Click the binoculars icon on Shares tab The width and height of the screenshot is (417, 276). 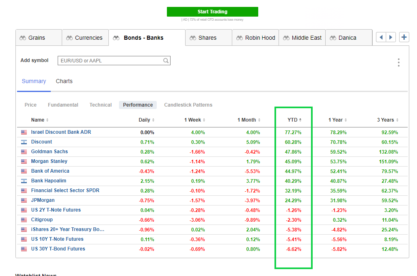pyautogui.click(x=193, y=38)
